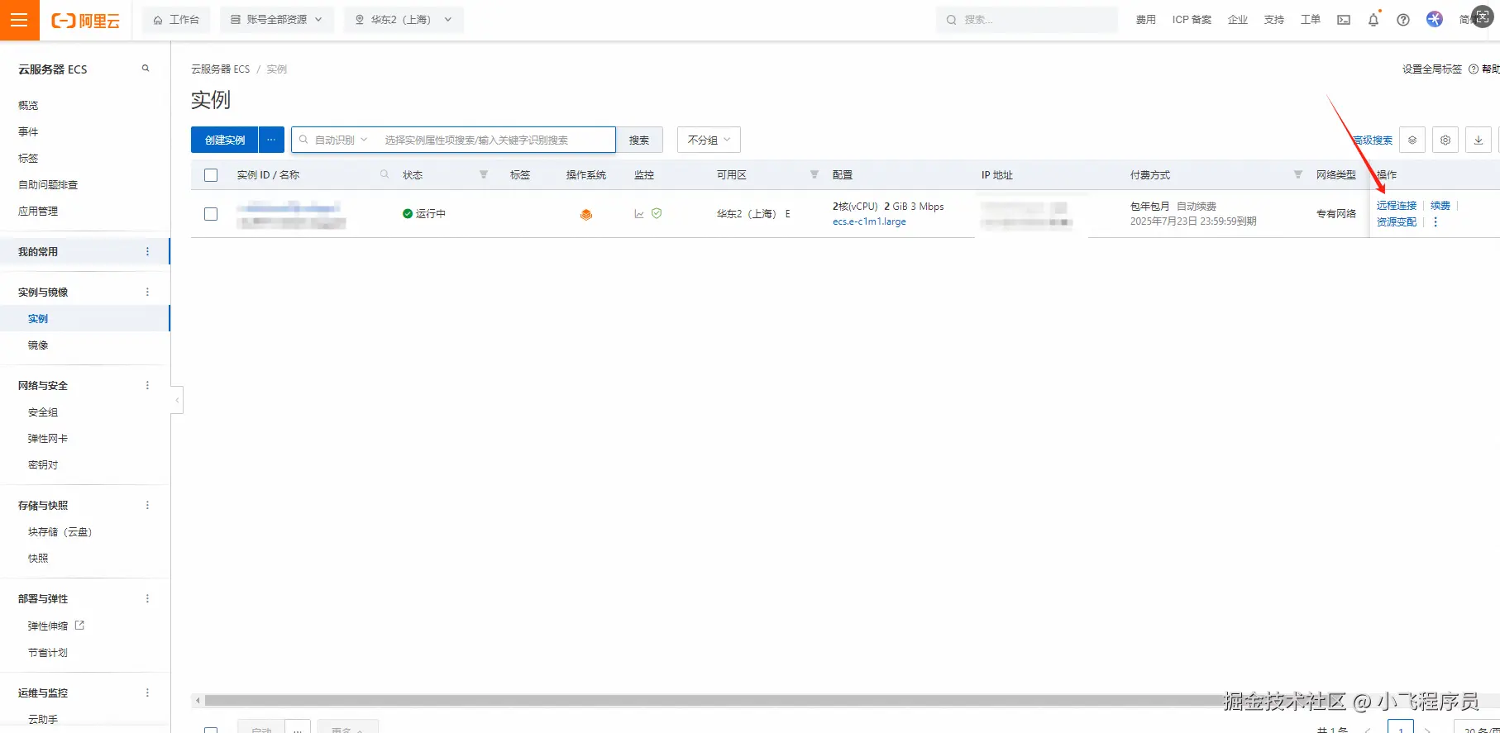
Task: Click the Alibaba Cloud logo
Action: (85, 21)
